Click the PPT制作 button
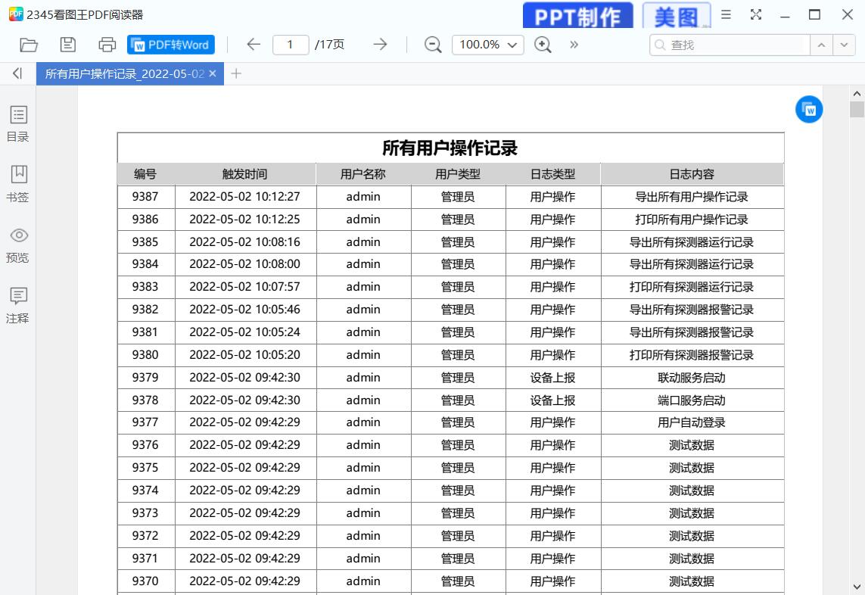Viewport: 865px width, 595px height. click(577, 16)
